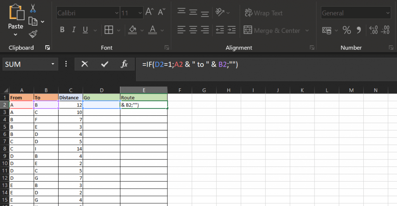
Task: Click the Format Painter brush icon
Action: coord(33,34)
